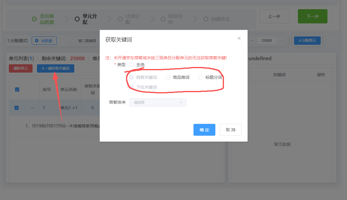Click the 单元名称 column header

tap(69, 89)
